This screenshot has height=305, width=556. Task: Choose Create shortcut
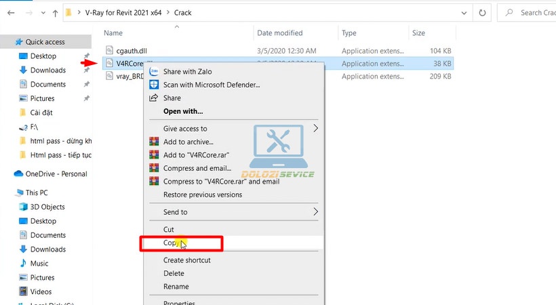tap(187, 260)
